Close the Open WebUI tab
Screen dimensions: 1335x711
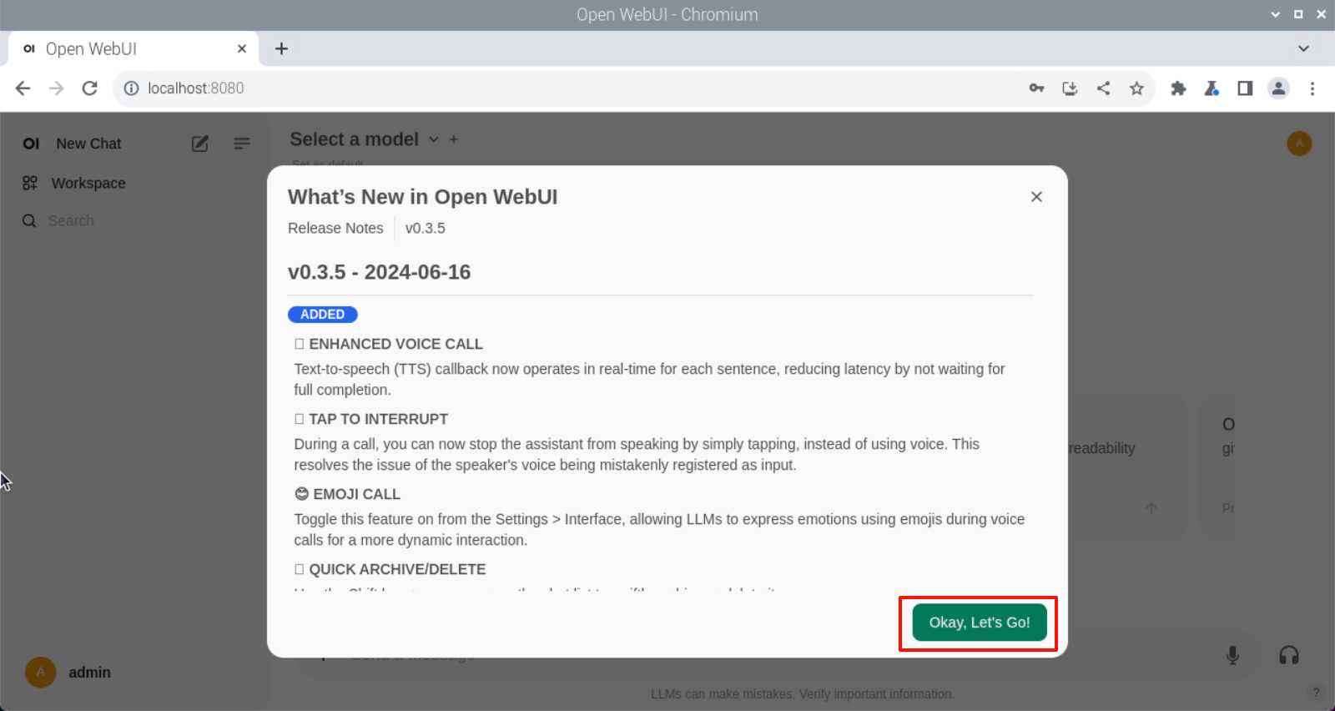coord(242,48)
